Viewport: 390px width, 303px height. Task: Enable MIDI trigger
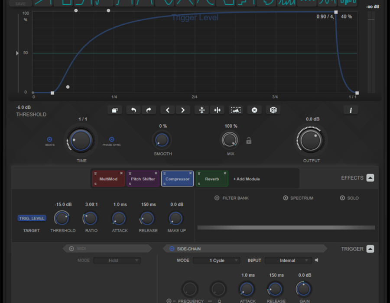(x=71, y=248)
